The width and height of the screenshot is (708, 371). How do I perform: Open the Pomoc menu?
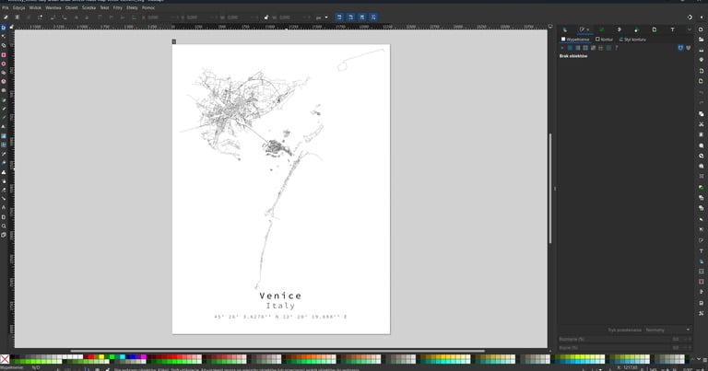click(x=148, y=7)
